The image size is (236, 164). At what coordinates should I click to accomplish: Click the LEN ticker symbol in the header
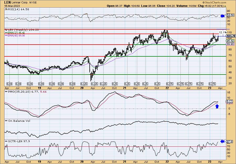click(7, 2)
